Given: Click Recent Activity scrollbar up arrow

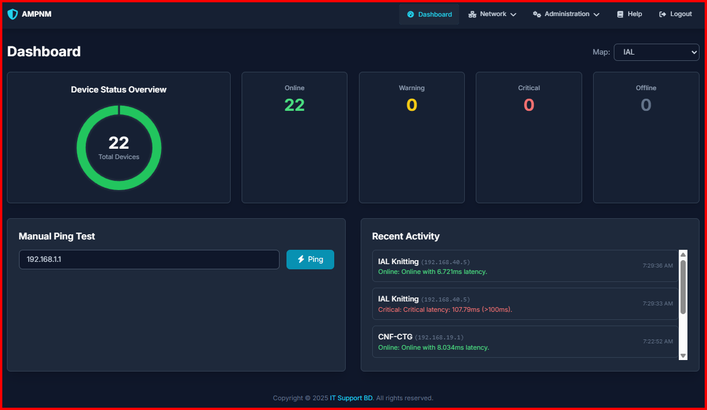Looking at the screenshot, I should tap(683, 254).
